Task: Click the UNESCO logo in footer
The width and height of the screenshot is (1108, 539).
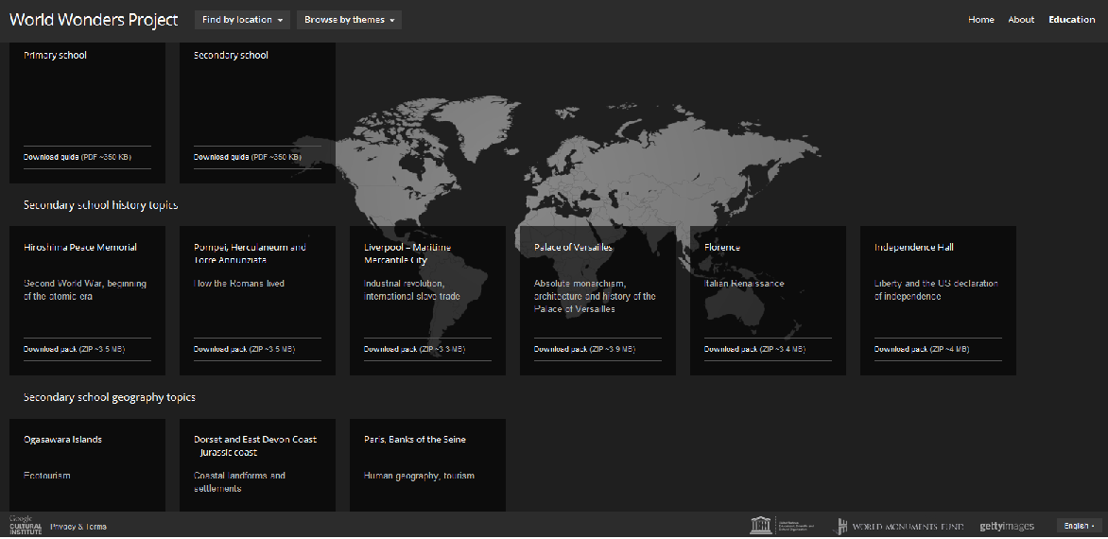Action: [x=782, y=526]
